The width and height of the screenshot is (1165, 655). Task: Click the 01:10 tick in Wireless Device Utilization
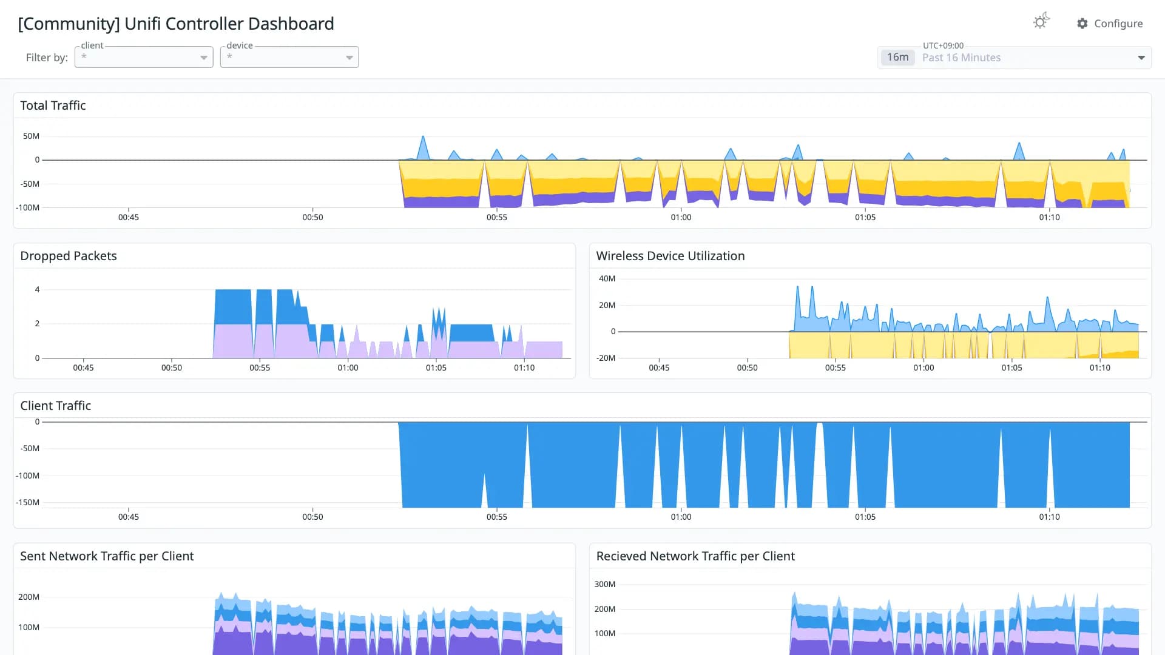[x=1100, y=368]
